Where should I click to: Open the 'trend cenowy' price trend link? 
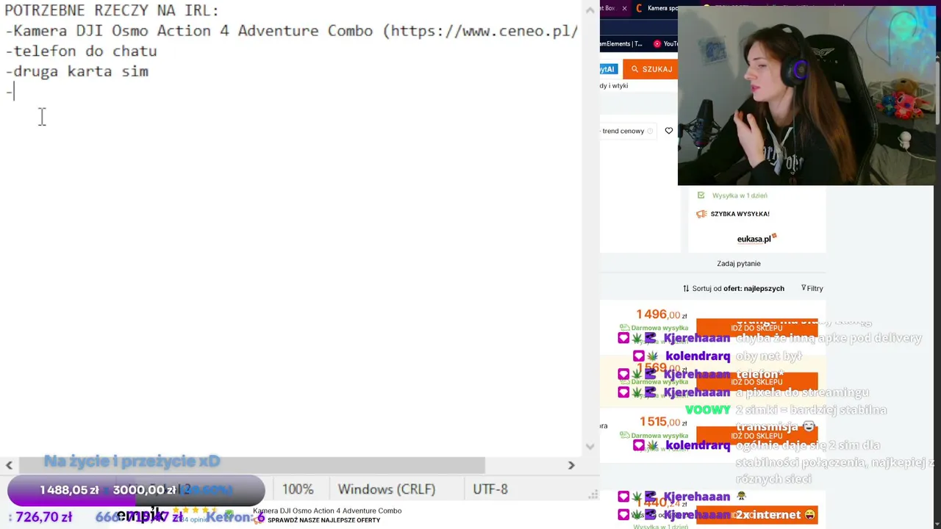[x=623, y=131]
